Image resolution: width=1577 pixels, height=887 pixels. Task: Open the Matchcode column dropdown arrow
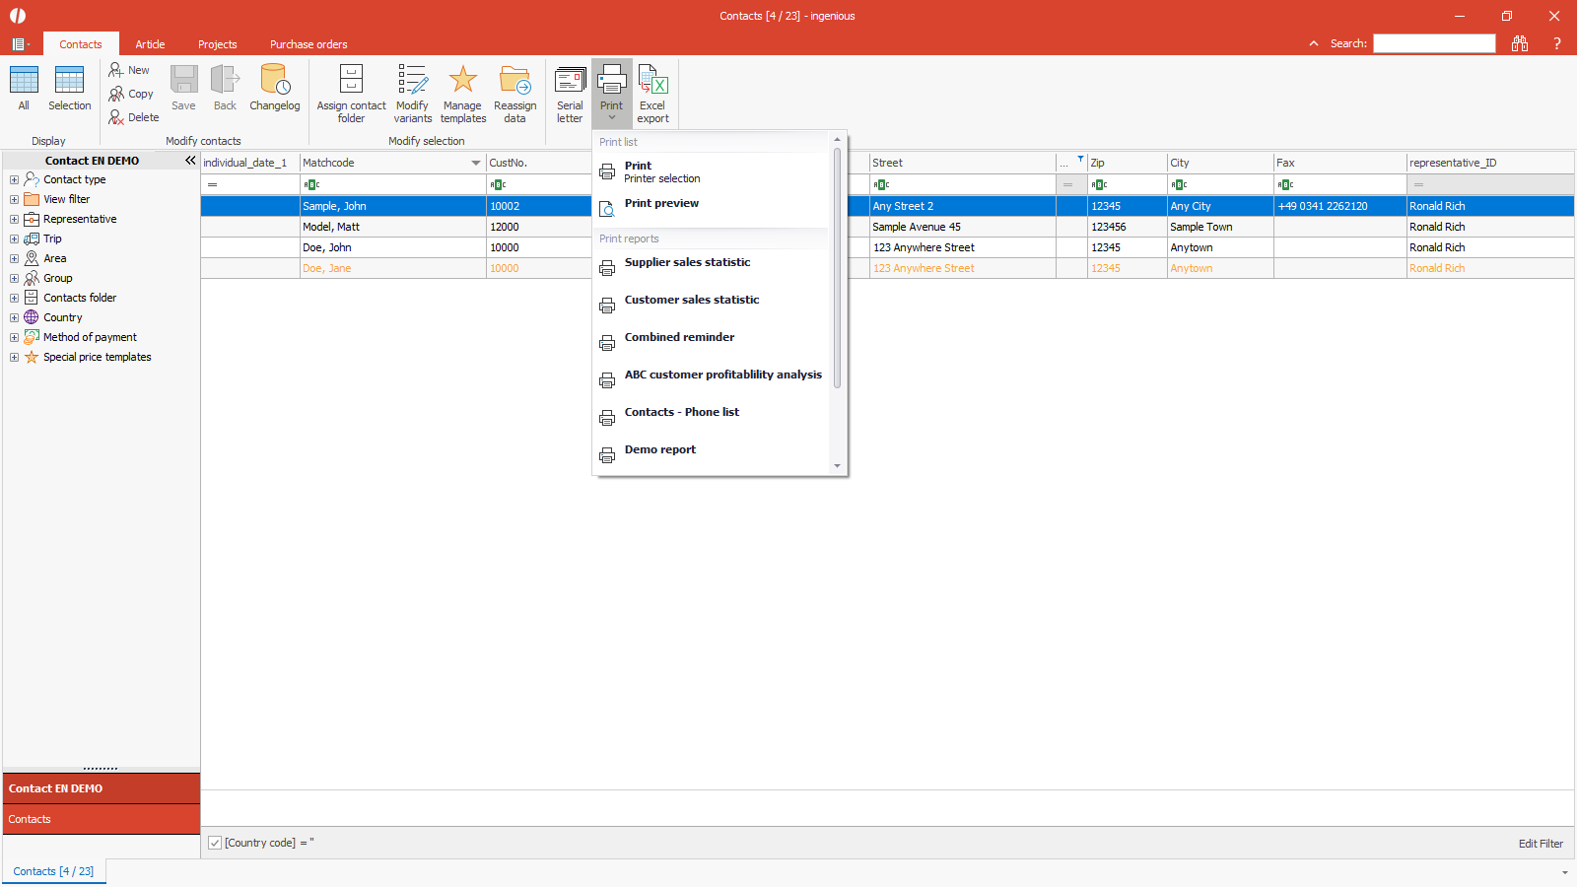tap(476, 163)
